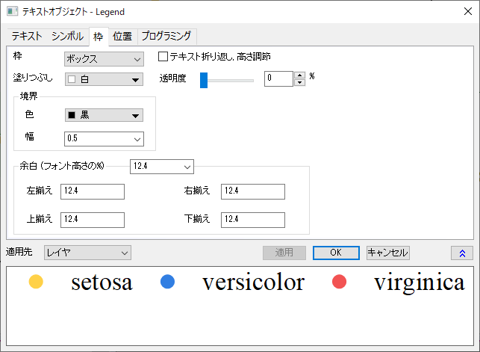Image resolution: width=480 pixels, height=352 pixels.
Task: Click the red virginica legend symbol
Action: [x=339, y=282]
